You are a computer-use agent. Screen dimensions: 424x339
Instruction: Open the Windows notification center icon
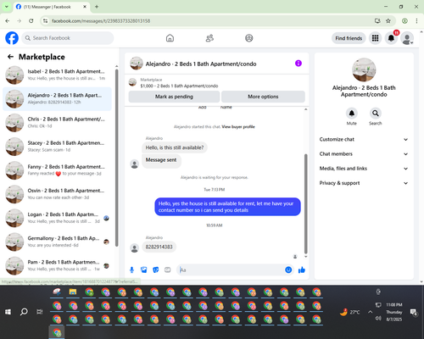tap(414, 312)
